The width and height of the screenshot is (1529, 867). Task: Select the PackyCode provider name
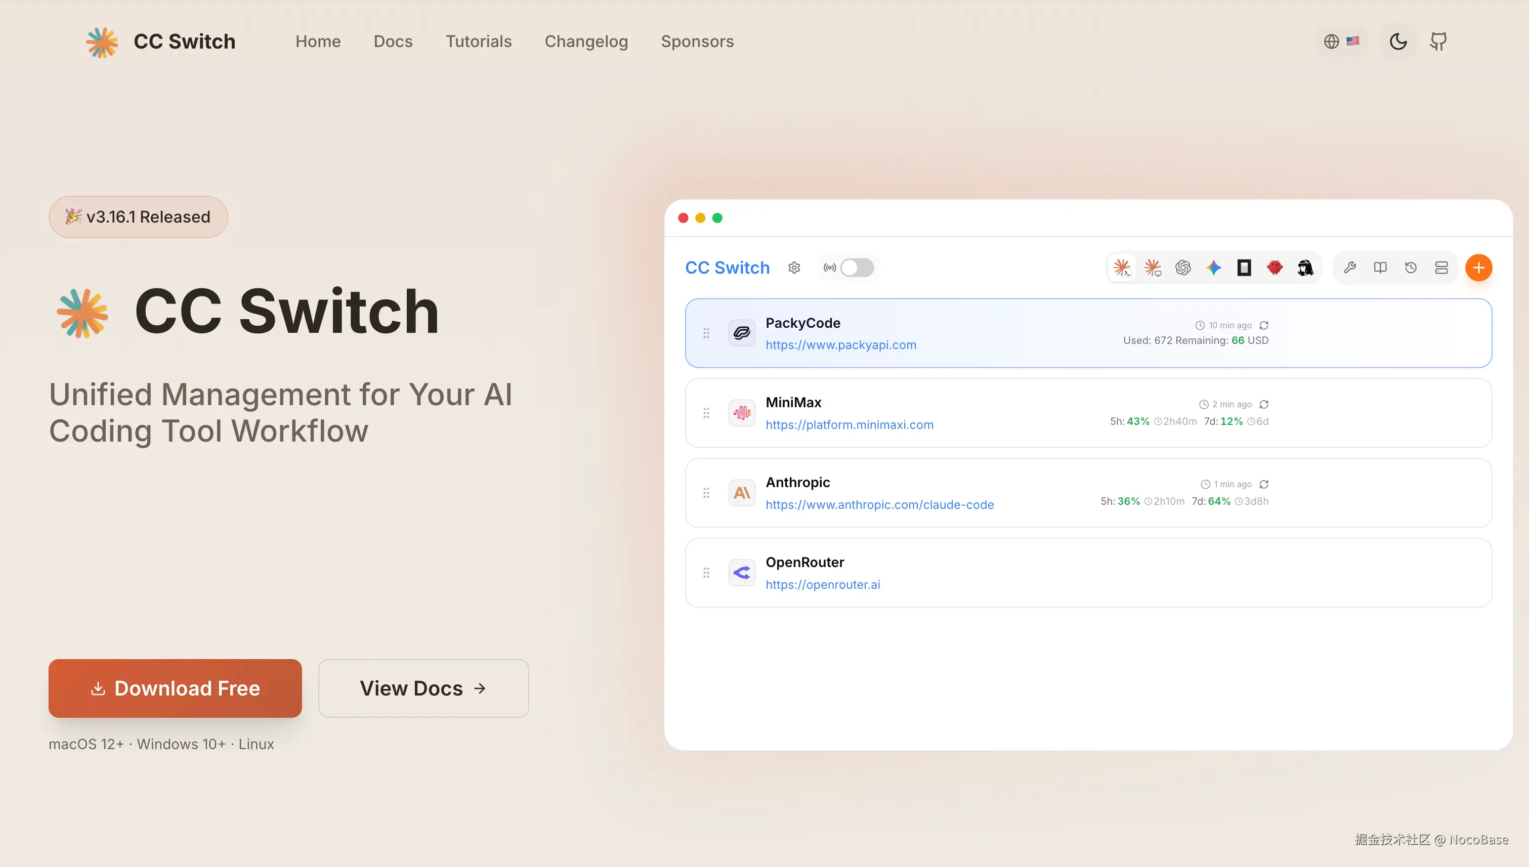coord(802,323)
